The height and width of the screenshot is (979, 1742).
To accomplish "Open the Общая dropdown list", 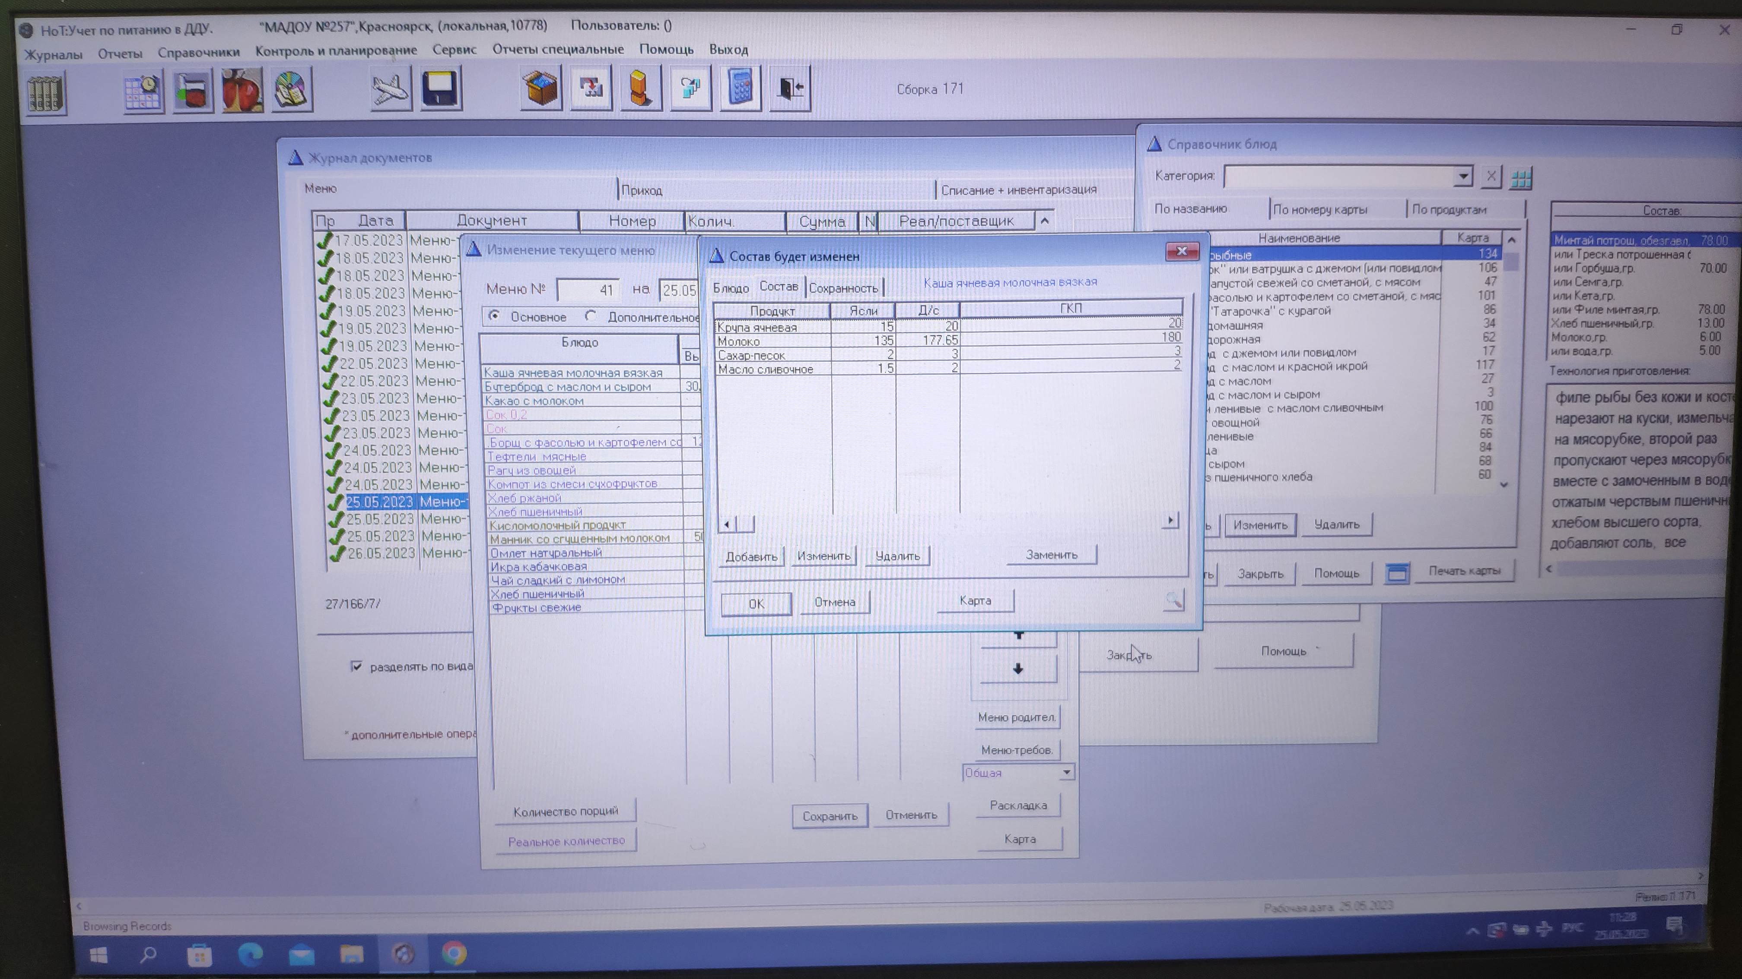I will tap(1066, 772).
